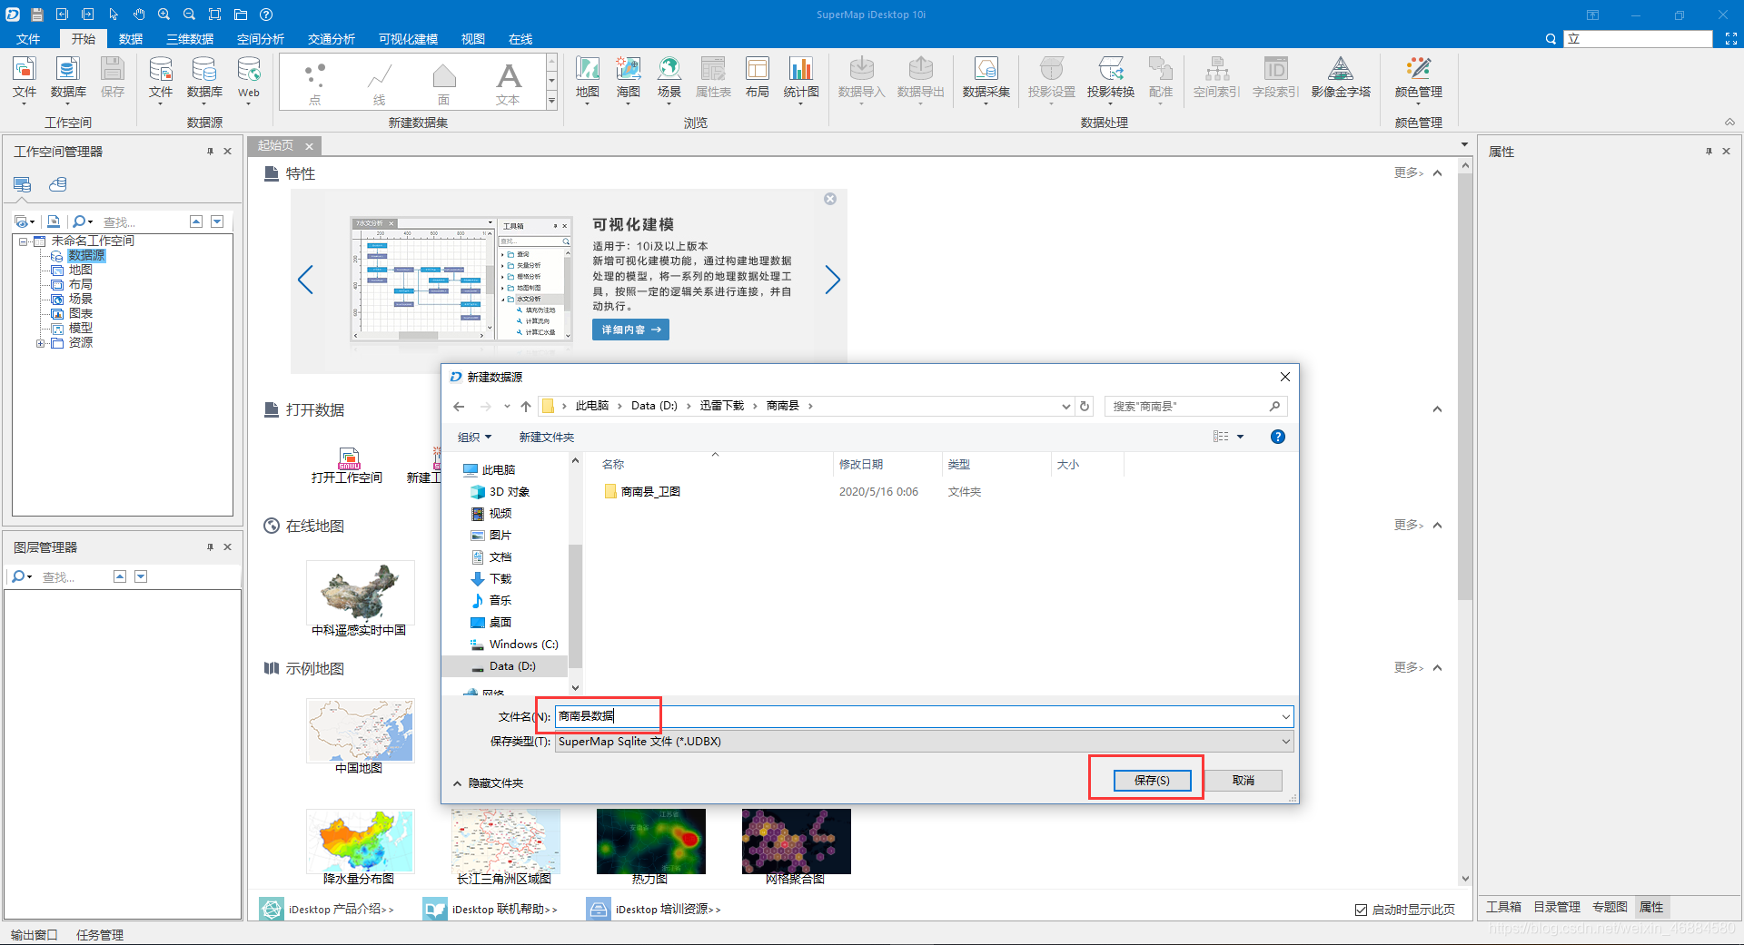This screenshot has height=945, width=1744.
Task: Switch to the 可视化建模 ribbon tab
Action: pyautogui.click(x=407, y=38)
